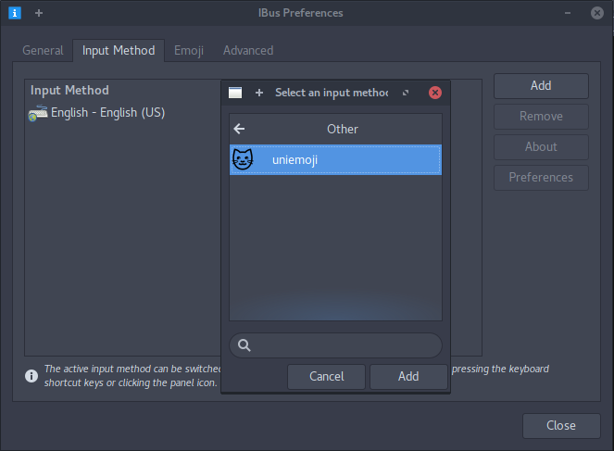Click the IBus info icon in title bar

[x=15, y=13]
